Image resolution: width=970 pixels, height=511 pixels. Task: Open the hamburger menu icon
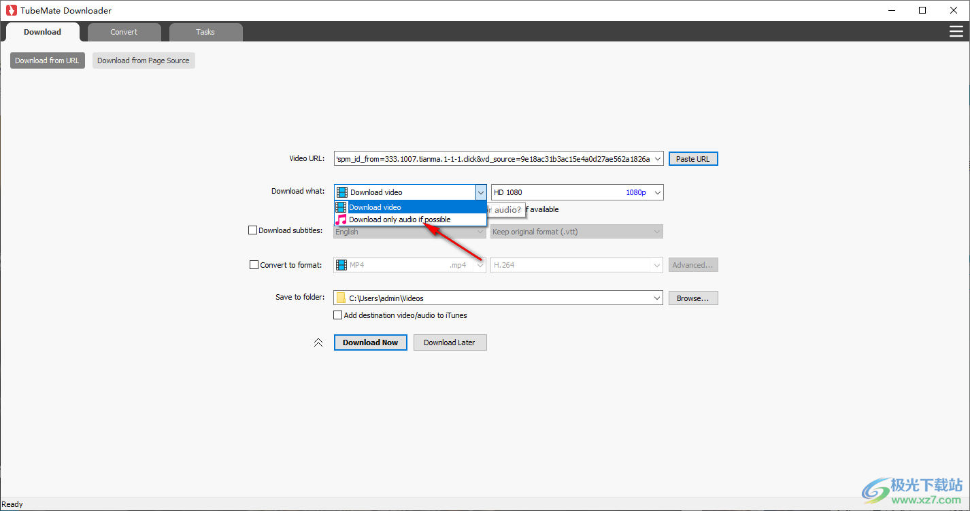(x=956, y=32)
